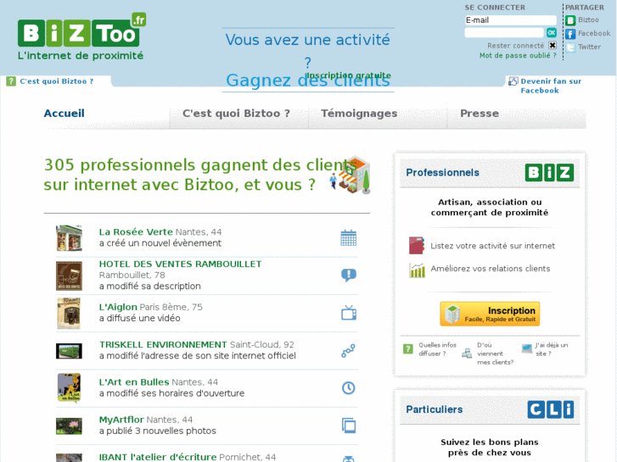
Task: Click the Particuliers panel heading
Action: [x=434, y=409]
